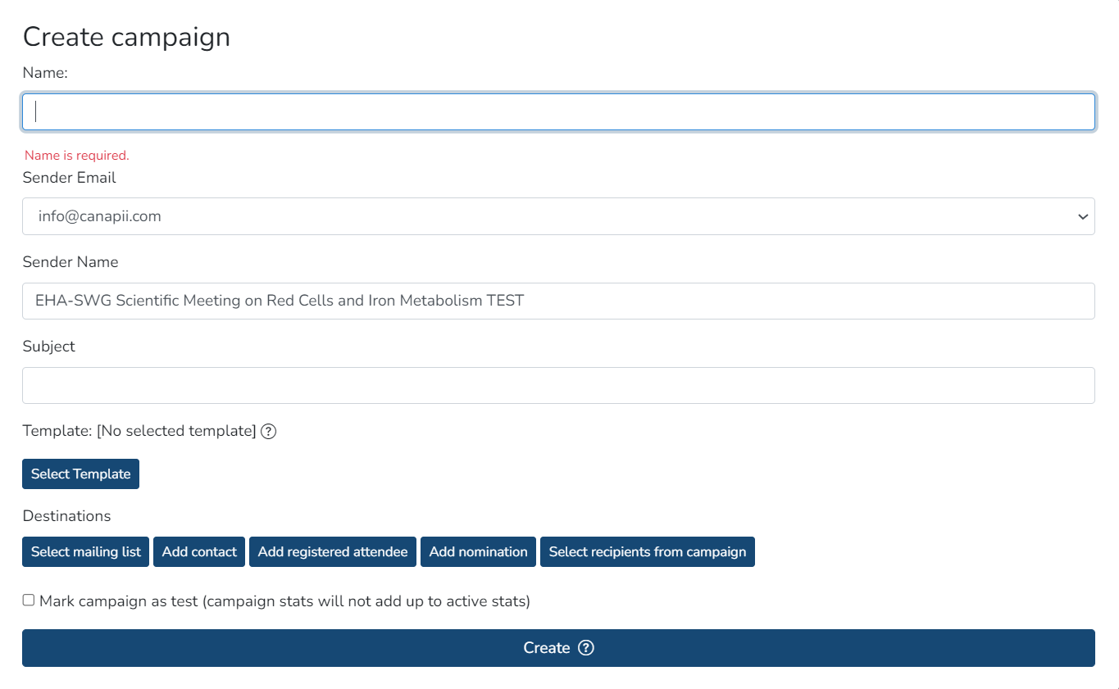The image size is (1119, 689).
Task: Open the Sender Email dropdown
Action: click(x=557, y=216)
